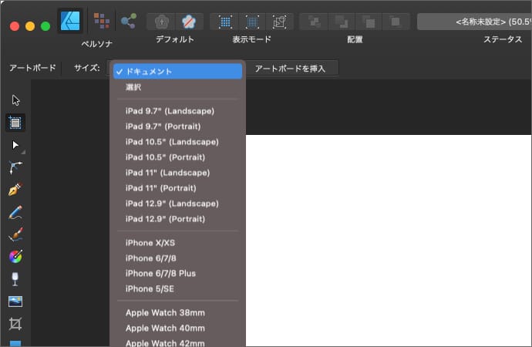The height and width of the screenshot is (347, 532).
Task: Select the Fill (color wheel) tool
Action: point(15,257)
